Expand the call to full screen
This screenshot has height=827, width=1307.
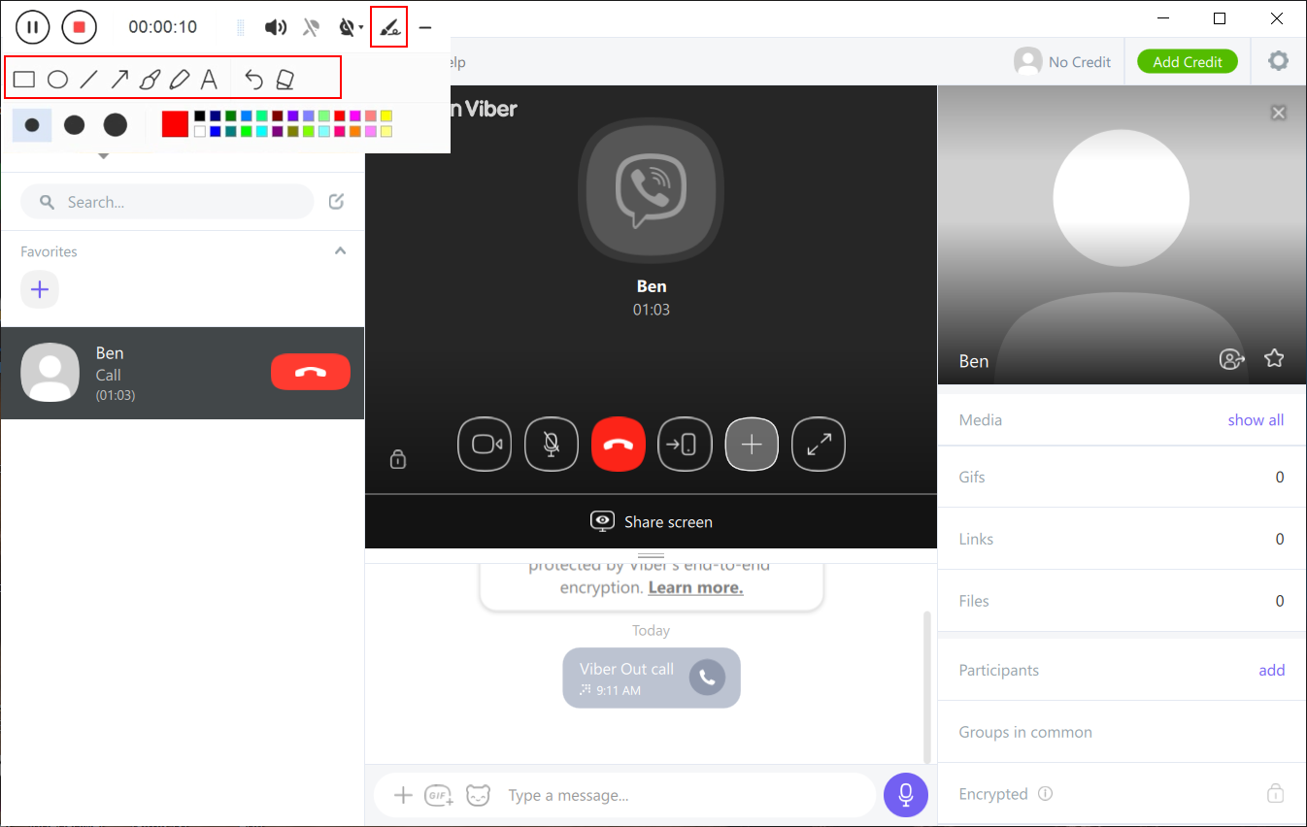pos(820,444)
